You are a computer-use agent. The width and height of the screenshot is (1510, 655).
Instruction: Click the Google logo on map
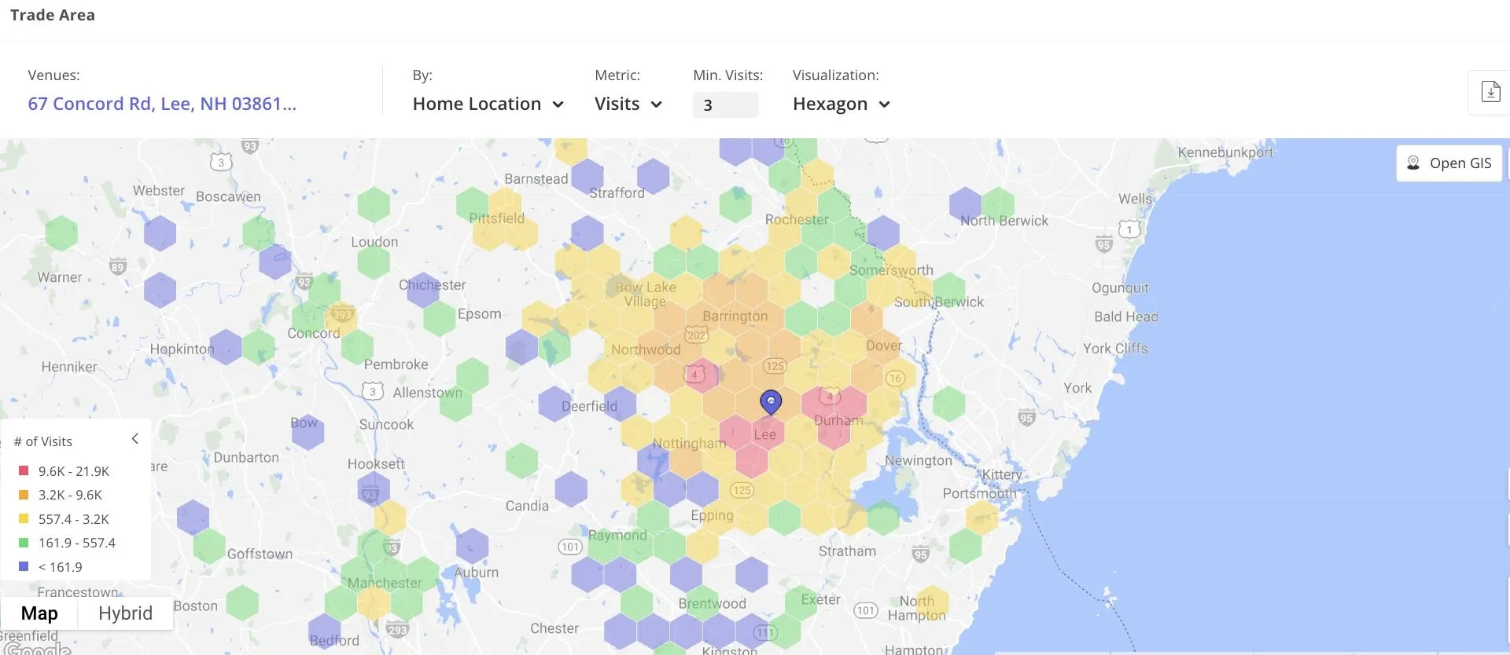coord(35,648)
